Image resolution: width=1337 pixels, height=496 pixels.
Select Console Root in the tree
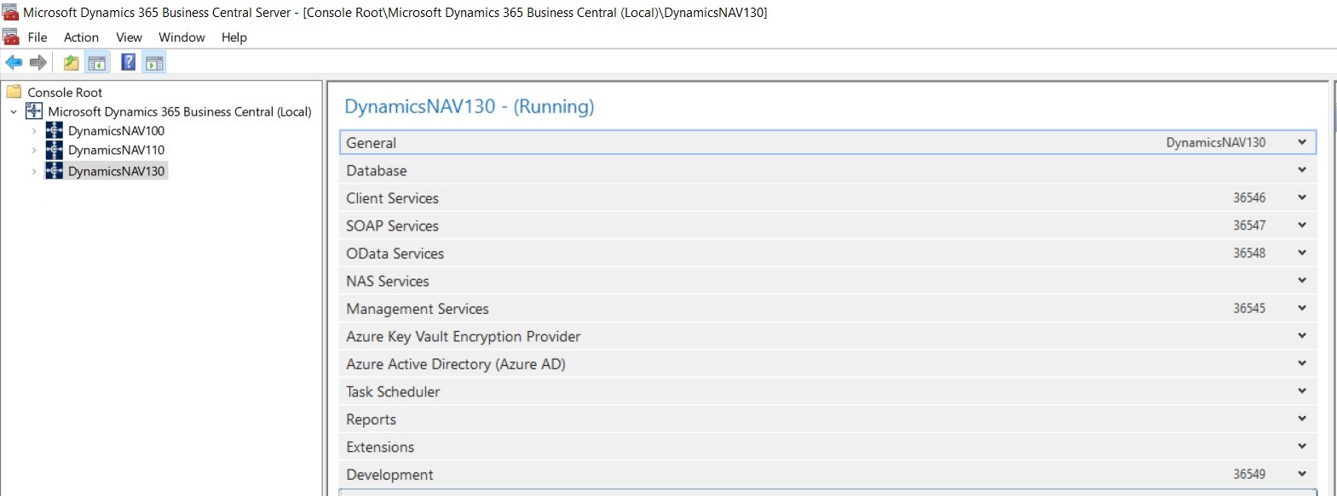point(65,92)
